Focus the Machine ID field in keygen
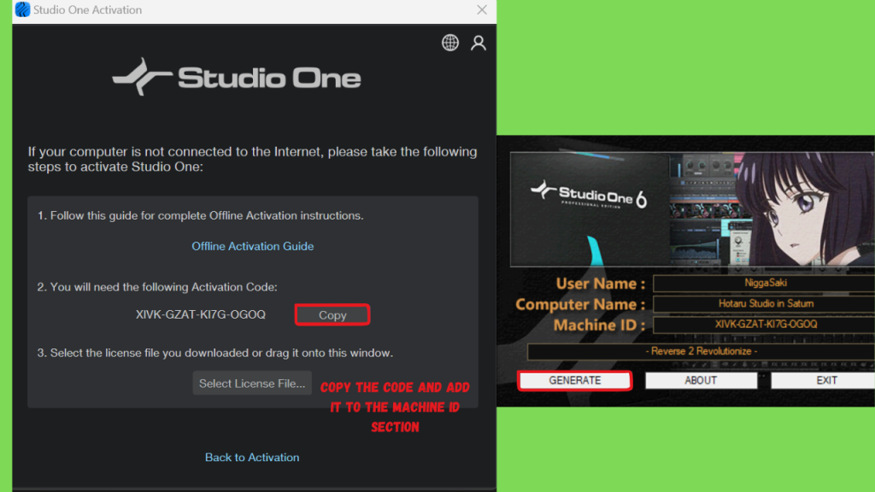The image size is (875, 492). 764,324
